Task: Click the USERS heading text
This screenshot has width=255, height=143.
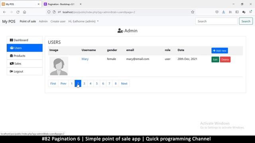Action: [54, 42]
